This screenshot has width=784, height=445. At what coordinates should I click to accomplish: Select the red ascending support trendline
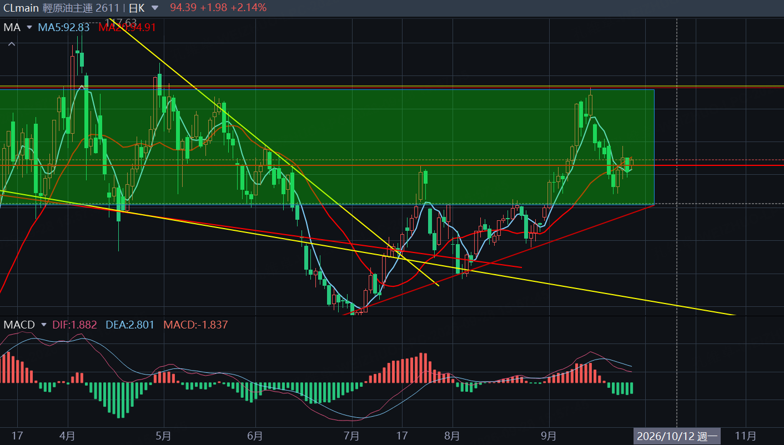[500, 260]
